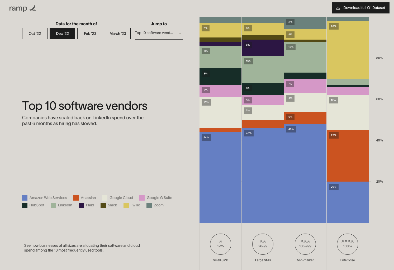
Task: Download full Q1 Dataset
Action: (x=360, y=8)
